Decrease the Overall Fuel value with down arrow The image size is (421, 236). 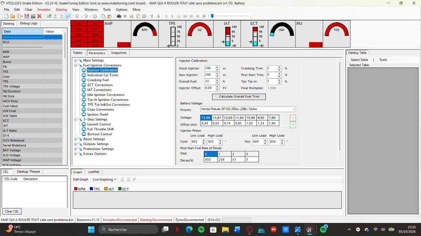(217, 83)
